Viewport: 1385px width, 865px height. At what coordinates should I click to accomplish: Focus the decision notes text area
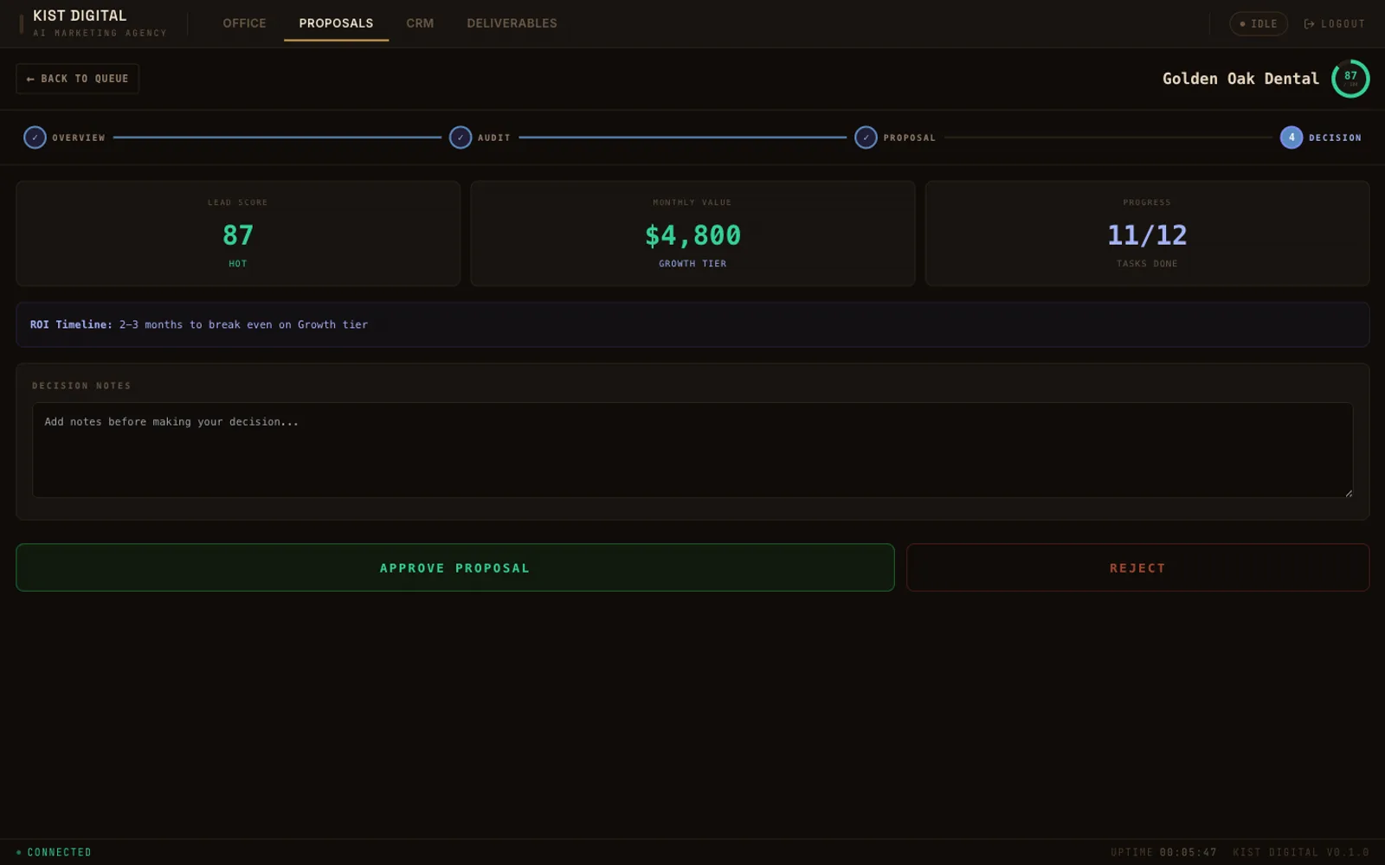click(692, 450)
